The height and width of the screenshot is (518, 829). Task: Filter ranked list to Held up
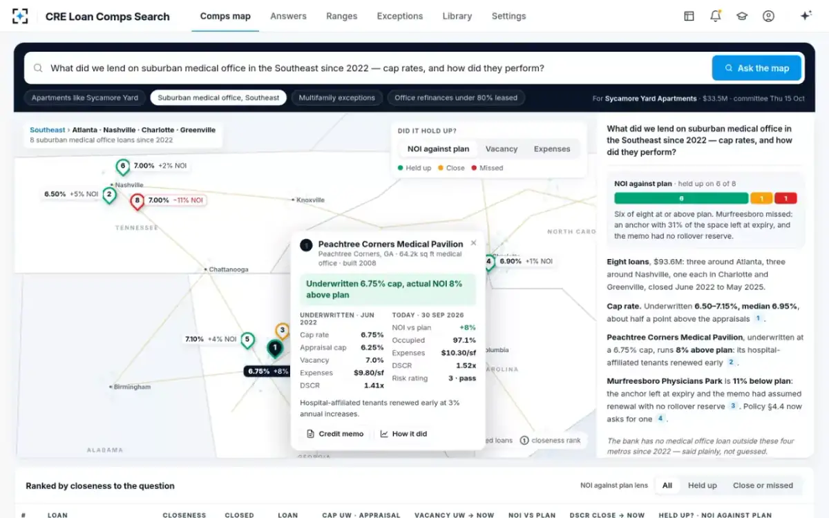(703, 486)
